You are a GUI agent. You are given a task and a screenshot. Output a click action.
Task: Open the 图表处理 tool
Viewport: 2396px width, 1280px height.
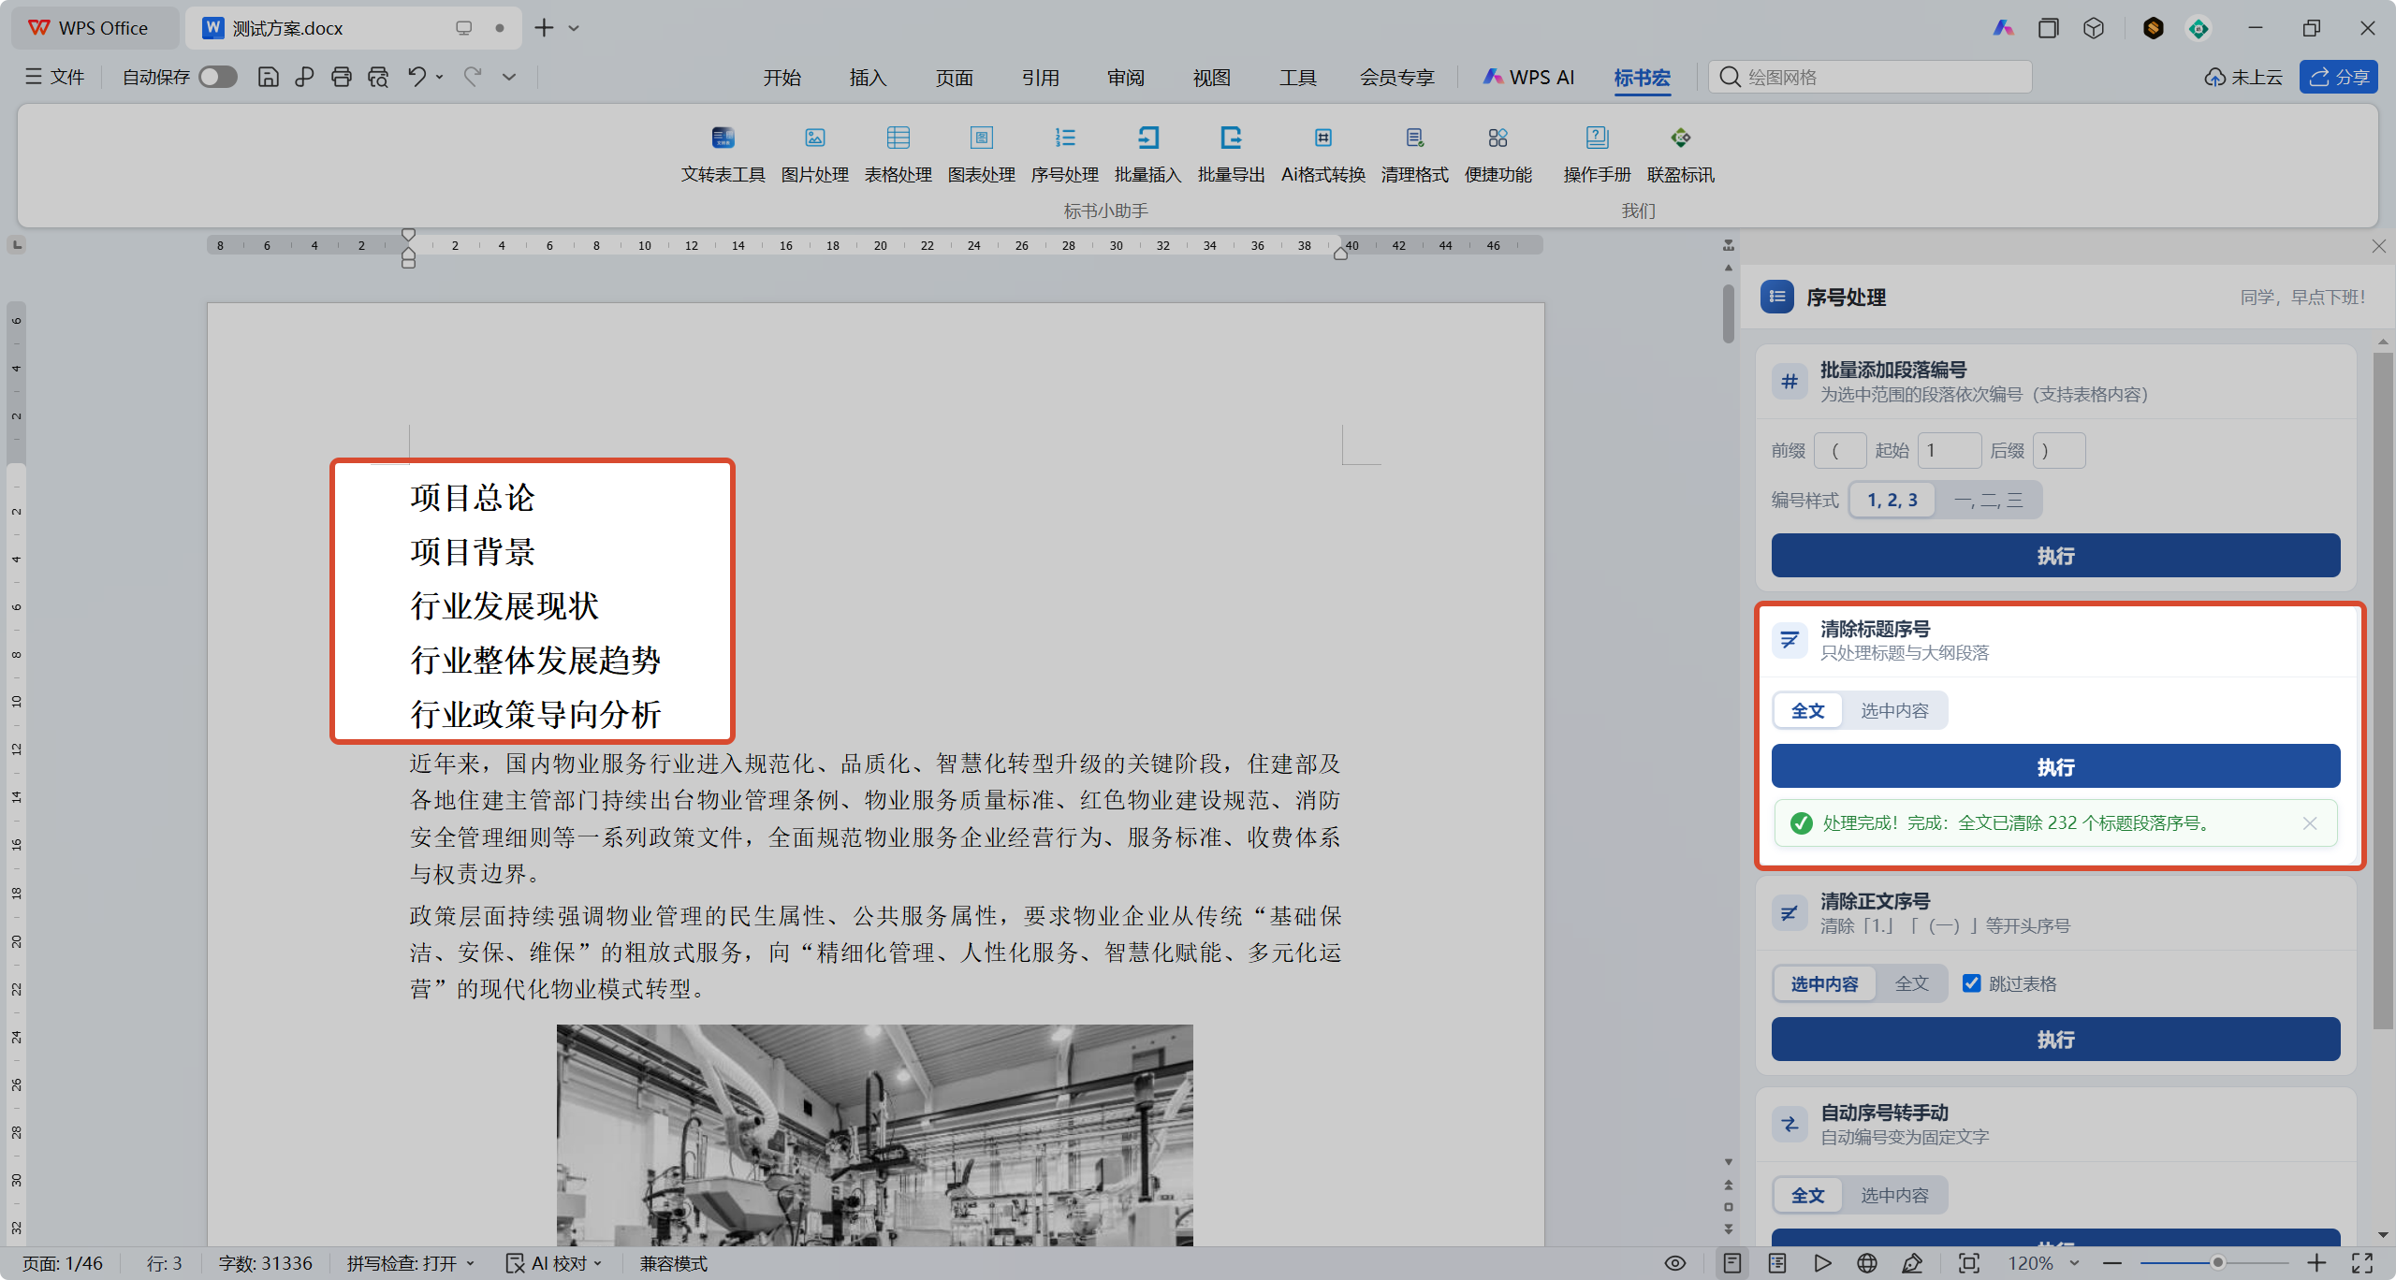[981, 154]
